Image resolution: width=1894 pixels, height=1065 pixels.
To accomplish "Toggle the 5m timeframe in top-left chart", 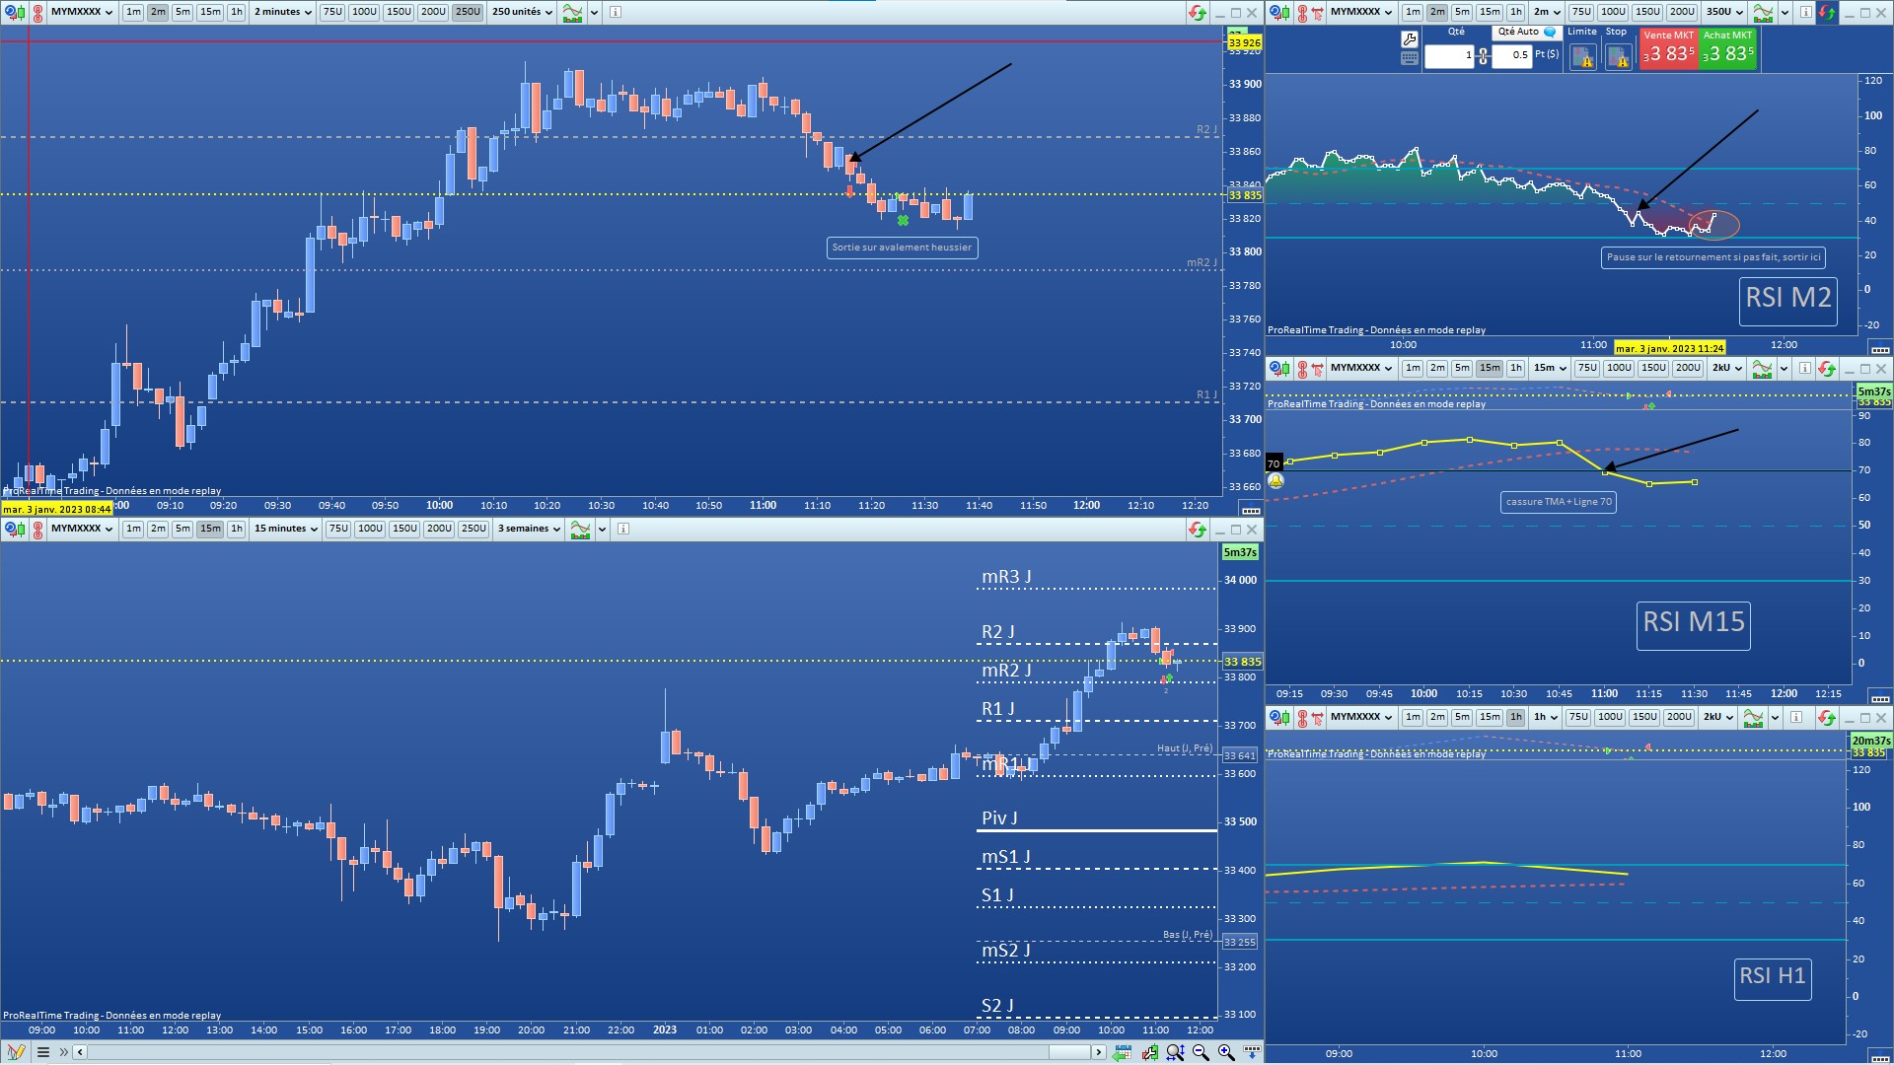I will pyautogui.click(x=182, y=13).
